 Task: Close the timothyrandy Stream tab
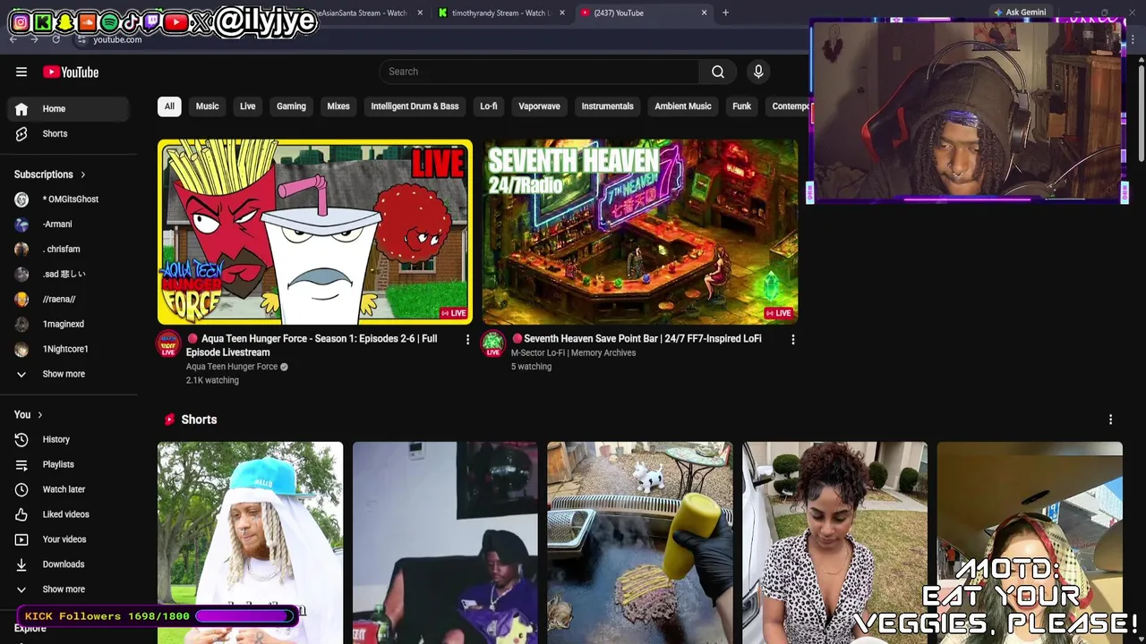562,13
